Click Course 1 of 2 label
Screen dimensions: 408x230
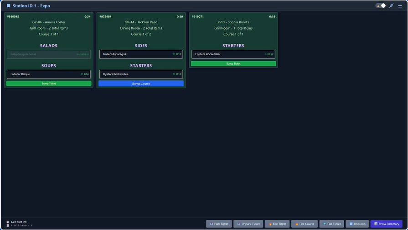[141, 34]
